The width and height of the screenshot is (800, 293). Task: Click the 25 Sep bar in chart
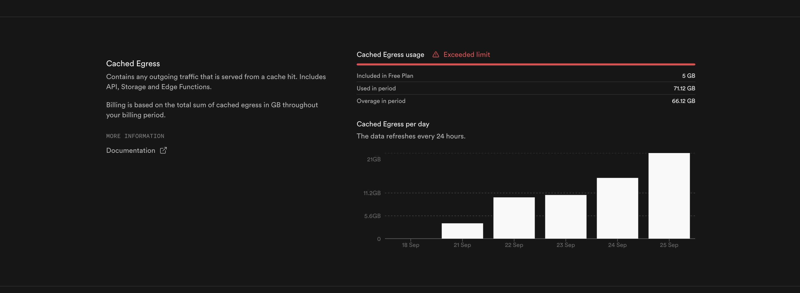669,196
